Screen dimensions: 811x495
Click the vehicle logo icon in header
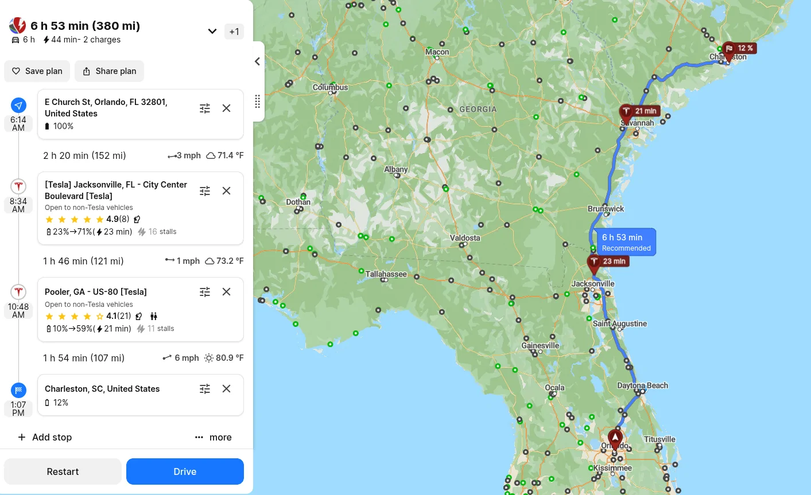pyautogui.click(x=18, y=25)
